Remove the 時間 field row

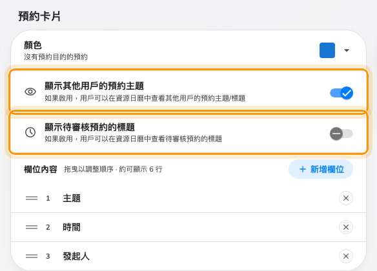(346, 227)
